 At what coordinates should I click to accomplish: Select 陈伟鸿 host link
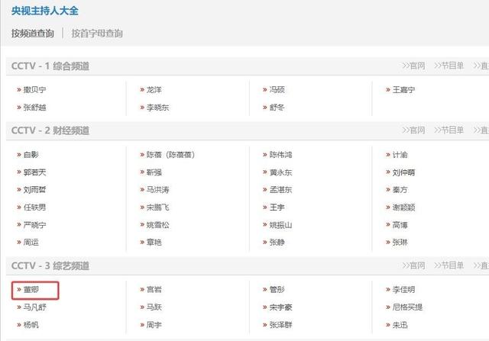[x=280, y=154]
